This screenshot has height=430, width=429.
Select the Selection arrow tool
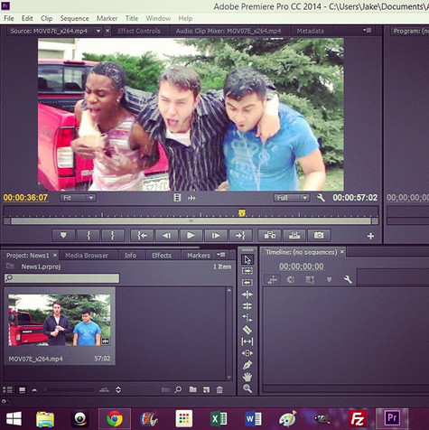[x=247, y=259]
